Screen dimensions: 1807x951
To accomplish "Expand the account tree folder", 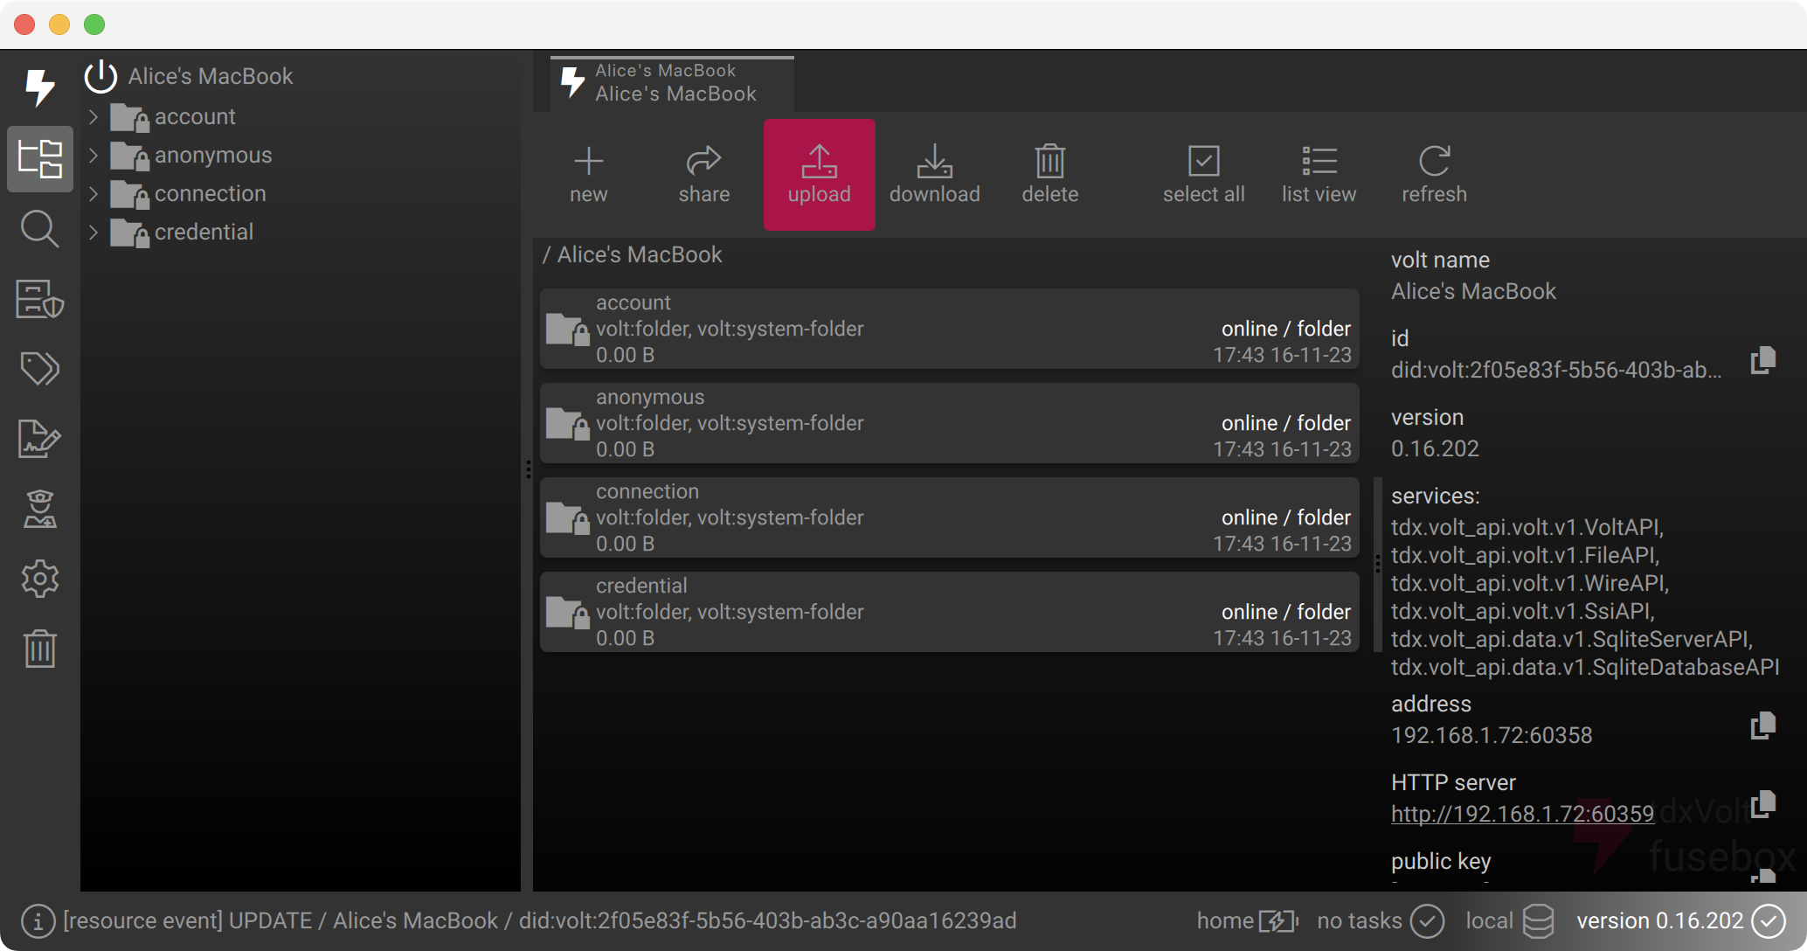I will [x=93, y=116].
